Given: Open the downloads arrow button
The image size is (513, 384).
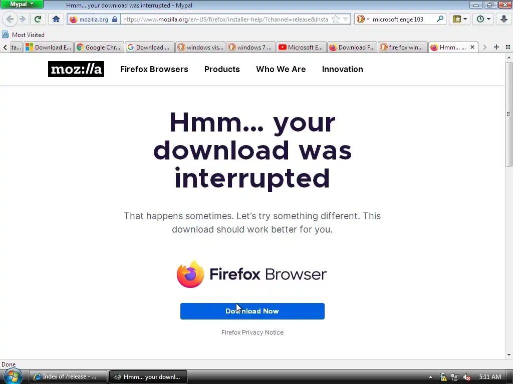Looking at the screenshot, I should point(504,19).
